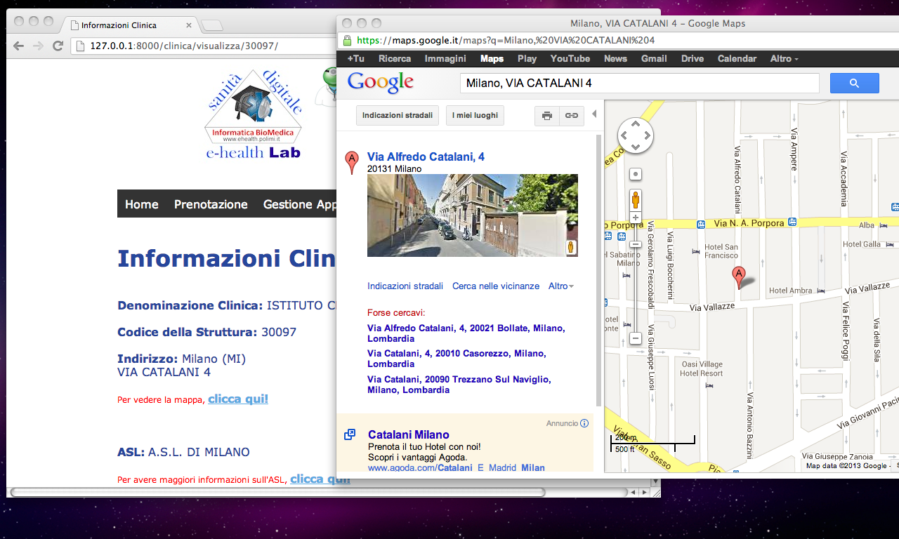Image resolution: width=899 pixels, height=539 pixels.
Task: Zoom out using the minus icon
Action: click(x=634, y=338)
